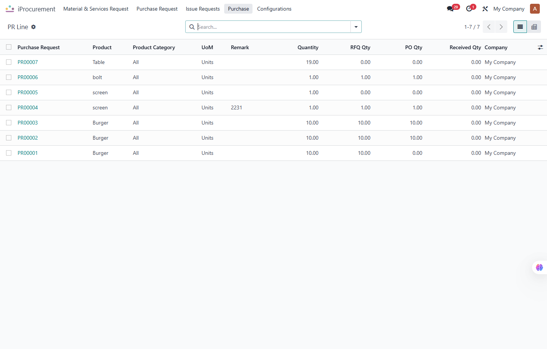
Task: Click the search magnifier icon
Action: [192, 27]
